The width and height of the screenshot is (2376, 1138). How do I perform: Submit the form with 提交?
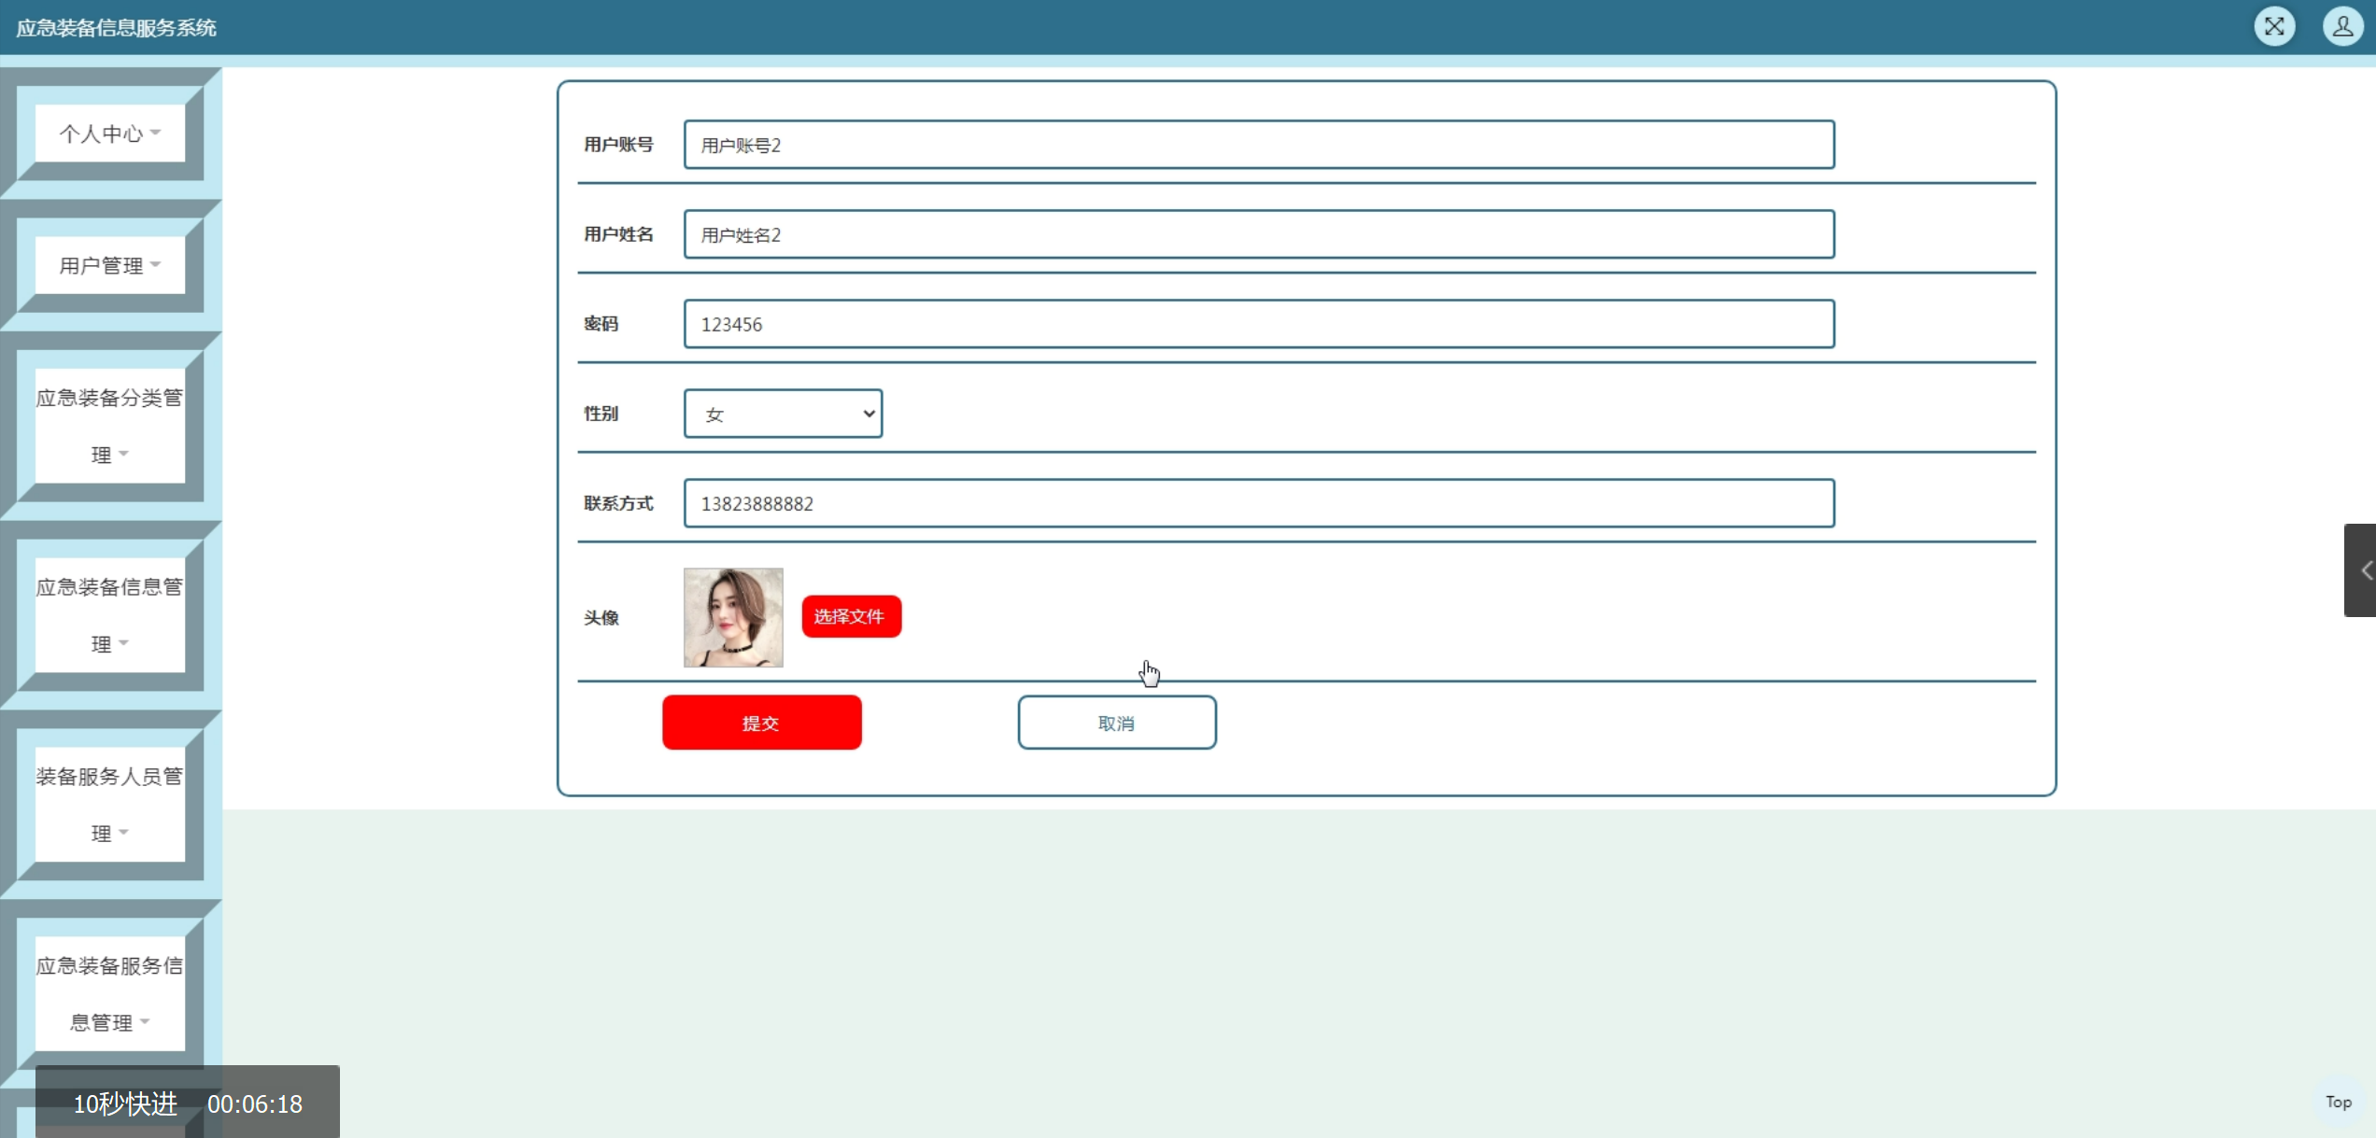[761, 723]
